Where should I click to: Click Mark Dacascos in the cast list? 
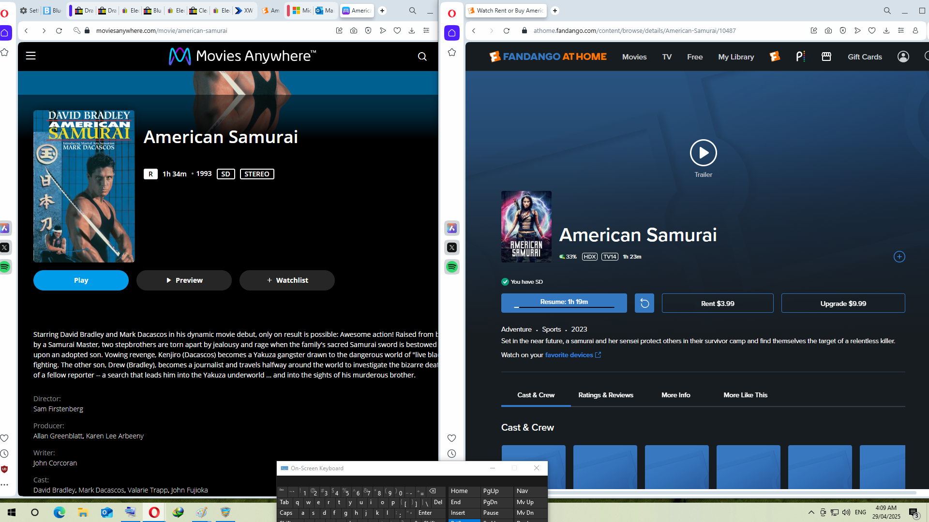pyautogui.click(x=101, y=490)
